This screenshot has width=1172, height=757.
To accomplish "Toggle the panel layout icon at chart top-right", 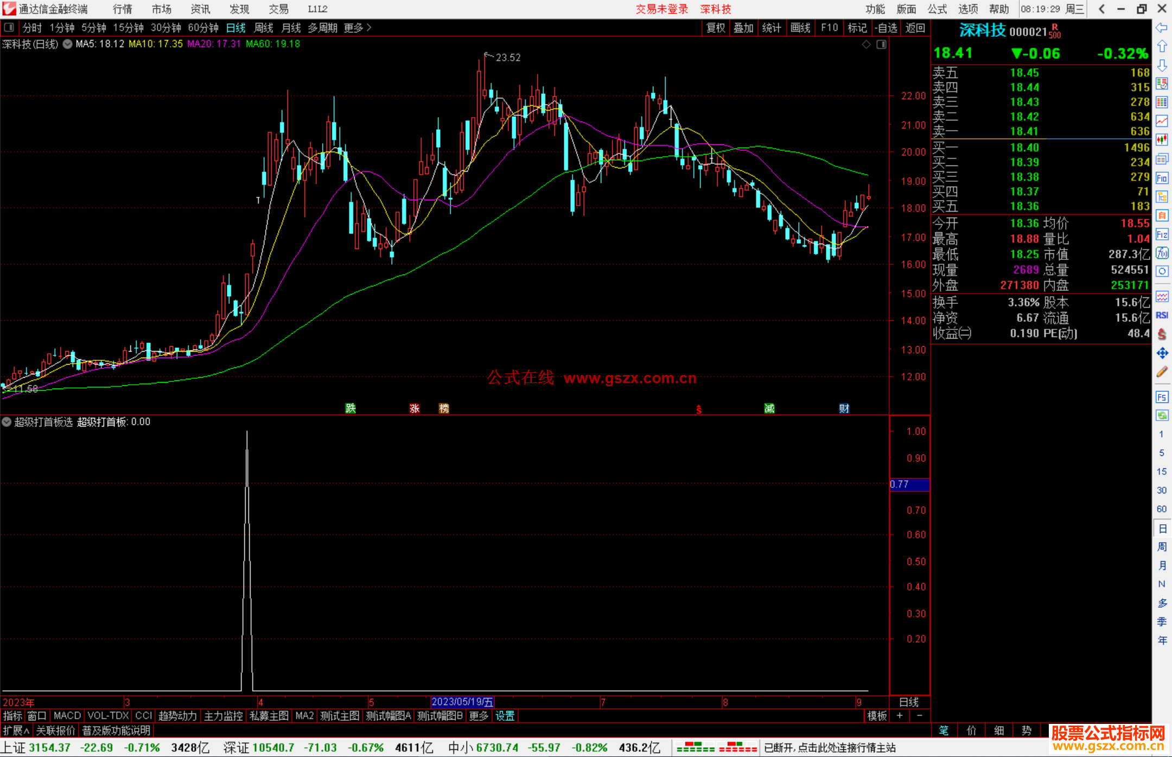I will click(881, 44).
